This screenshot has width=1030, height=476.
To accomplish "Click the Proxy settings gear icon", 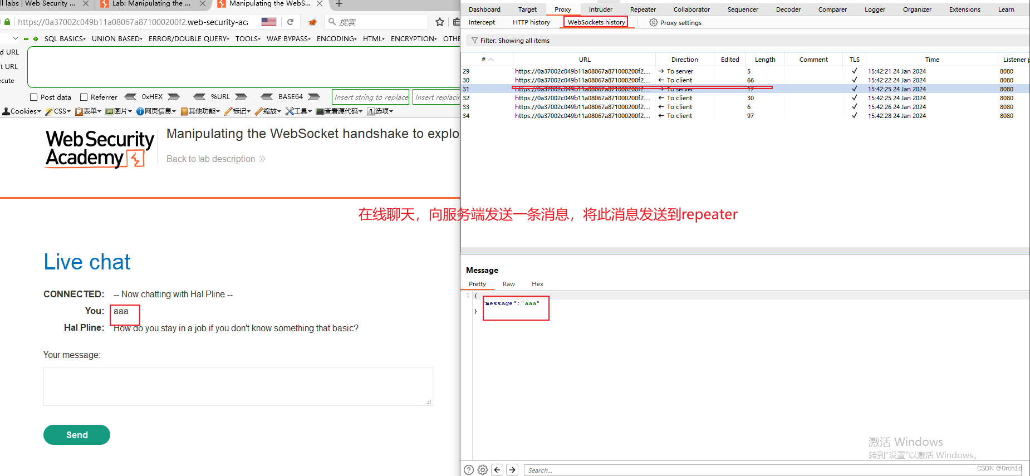I will click(x=654, y=22).
